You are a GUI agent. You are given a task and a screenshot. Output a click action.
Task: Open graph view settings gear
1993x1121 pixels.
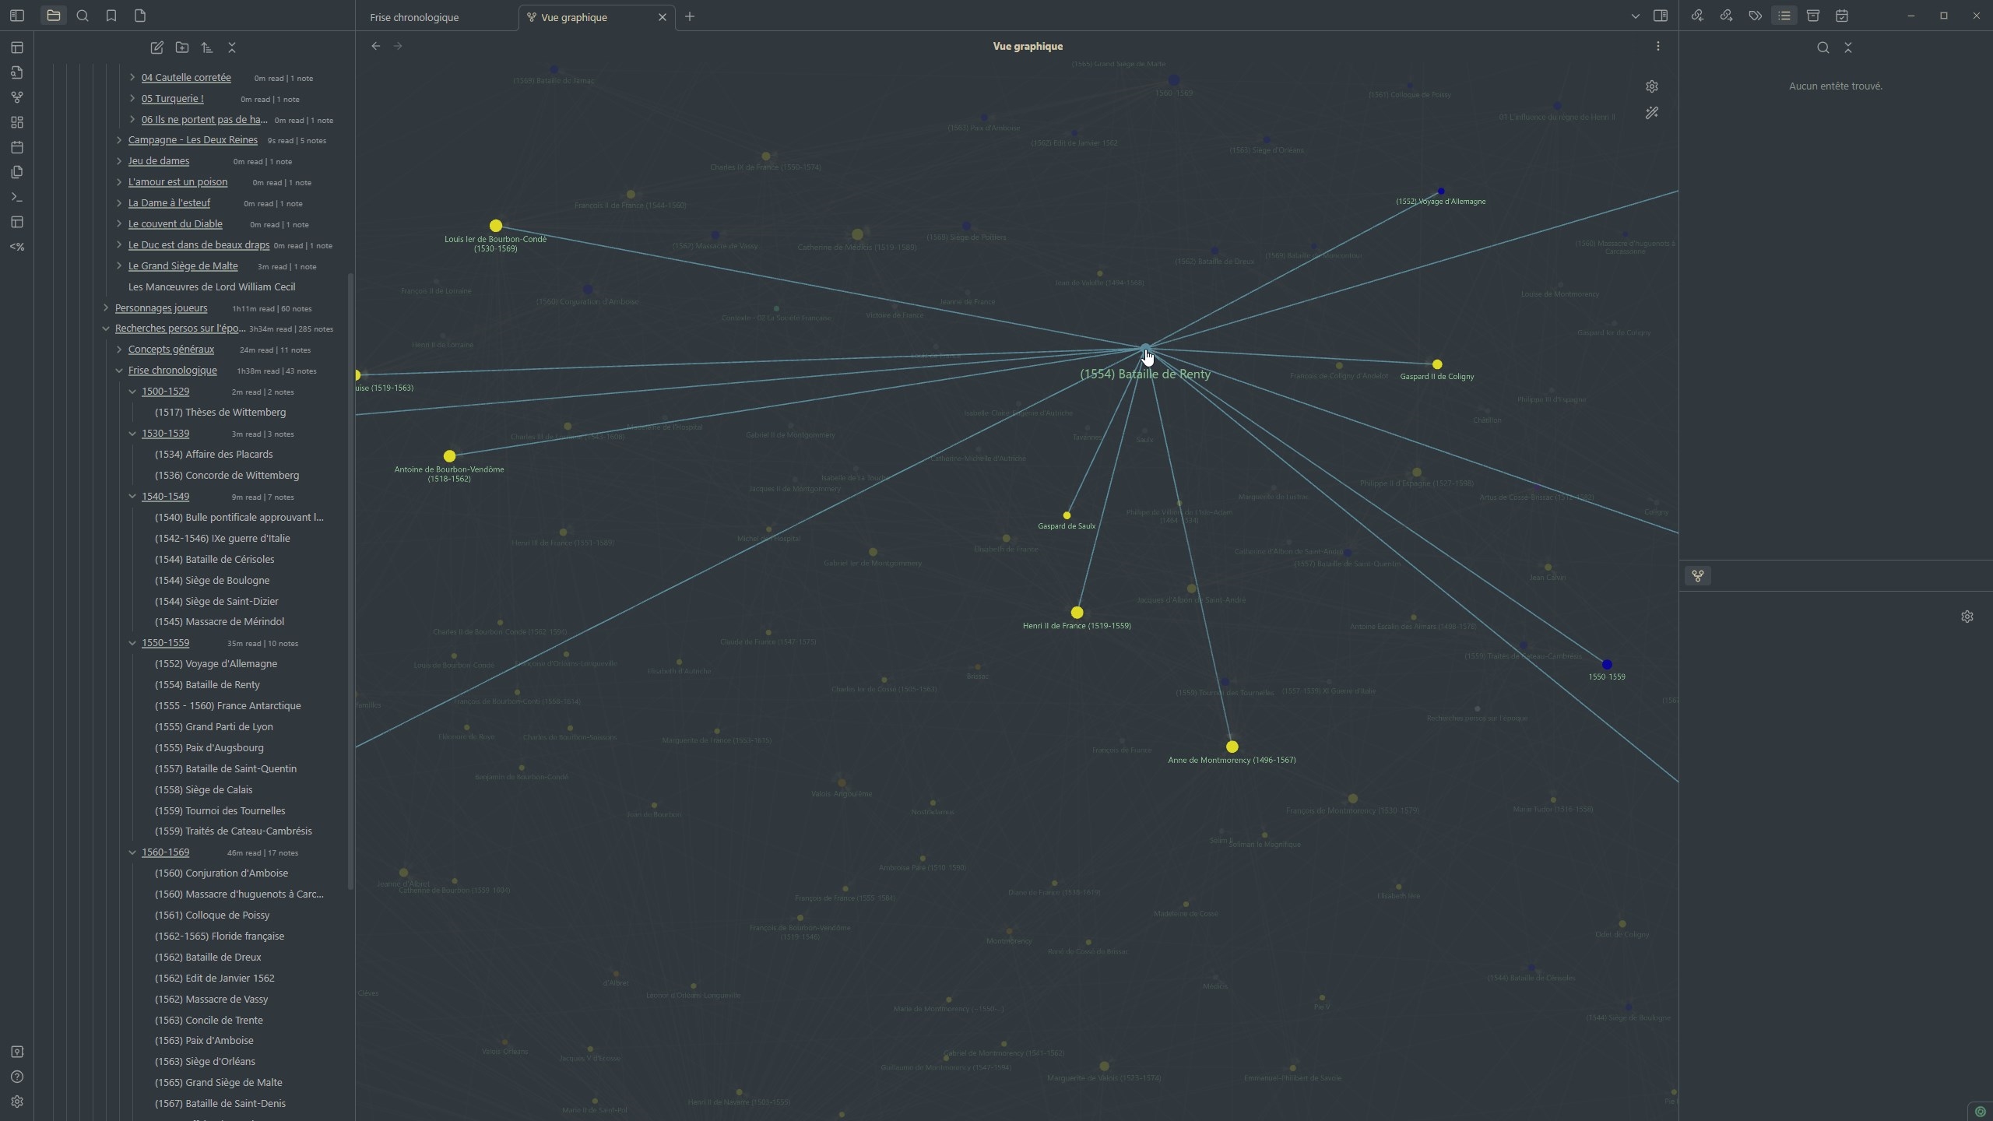point(1651,86)
